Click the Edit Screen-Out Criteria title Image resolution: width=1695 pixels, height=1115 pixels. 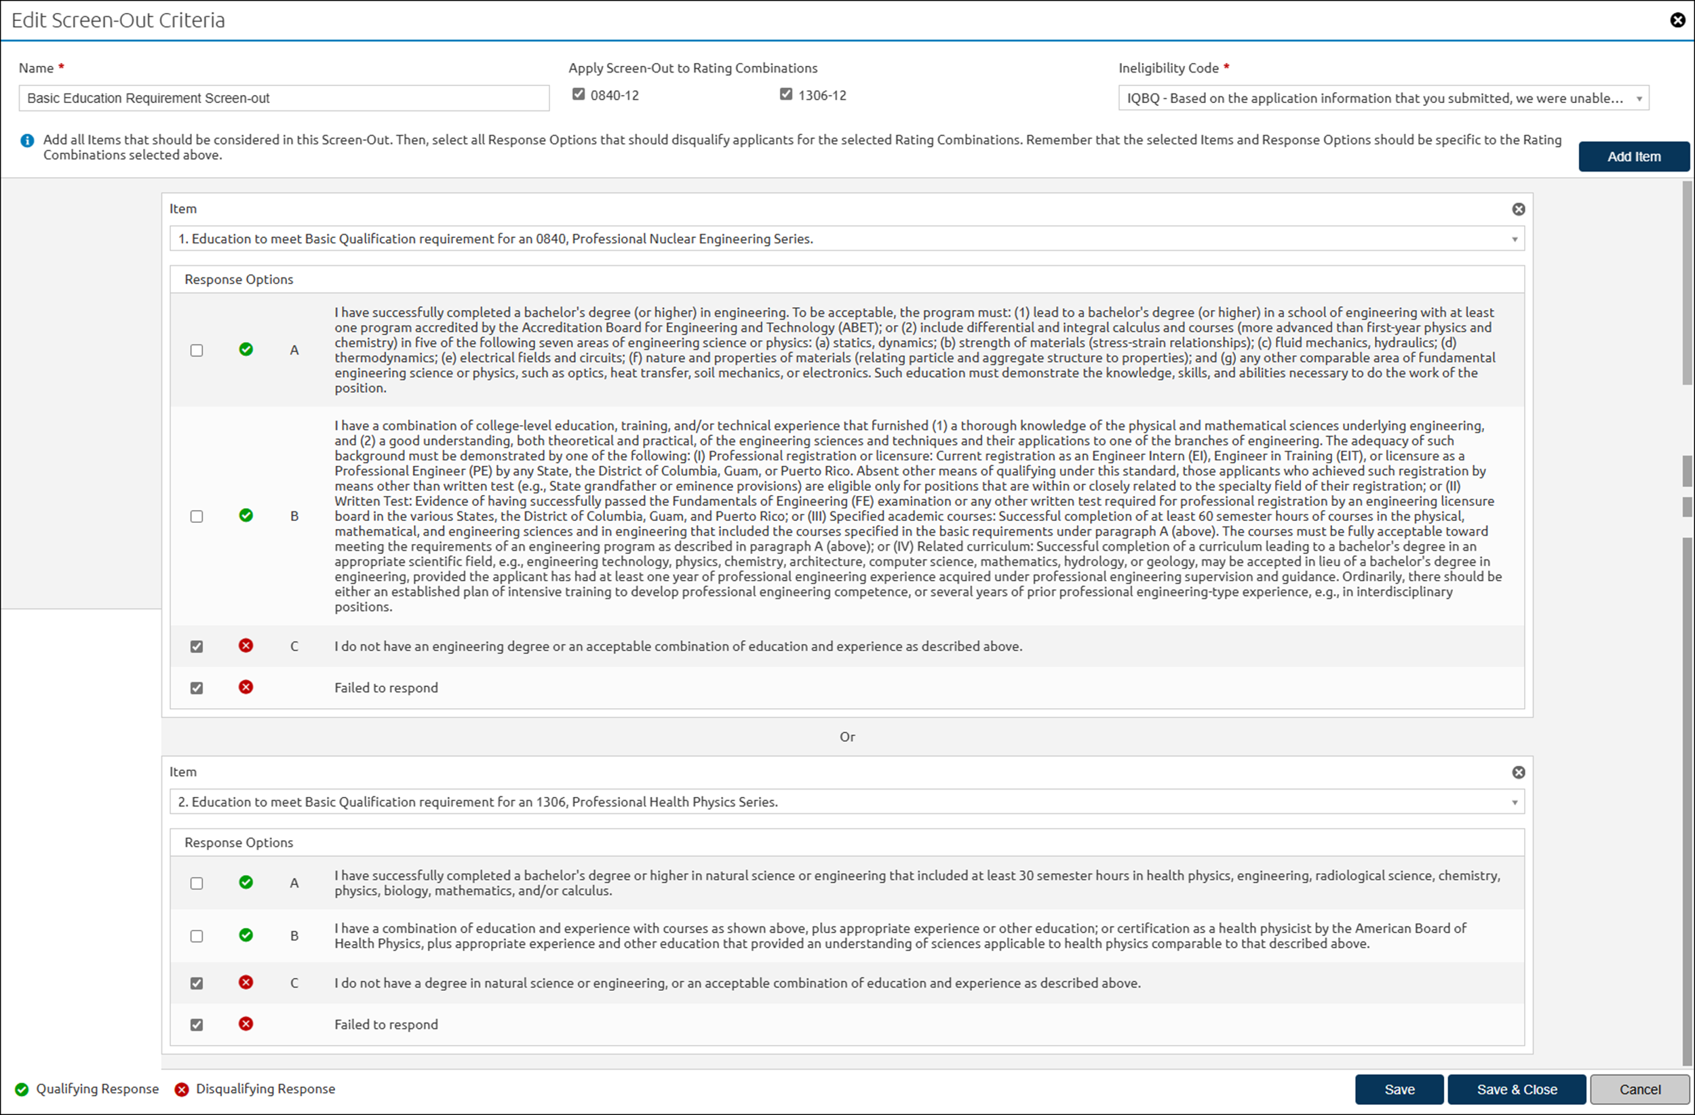tap(117, 20)
